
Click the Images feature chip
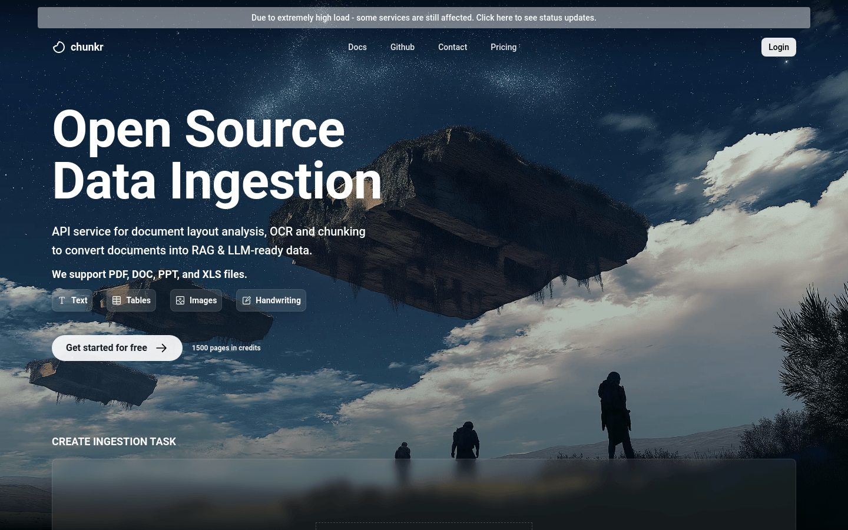coord(196,300)
